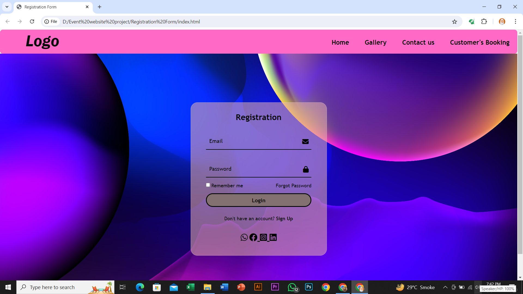Open the Windows Start menu
The image size is (523, 294).
(8, 287)
